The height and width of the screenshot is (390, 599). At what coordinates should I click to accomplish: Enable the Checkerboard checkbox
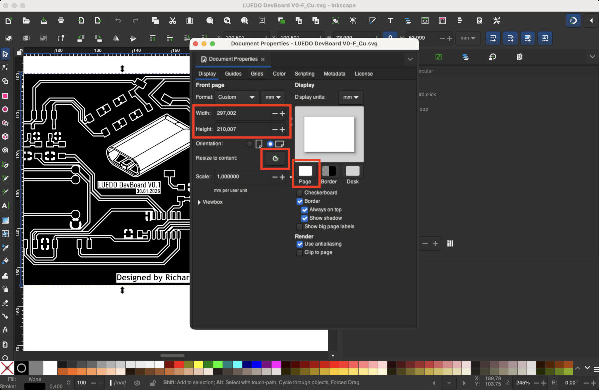[299, 193]
